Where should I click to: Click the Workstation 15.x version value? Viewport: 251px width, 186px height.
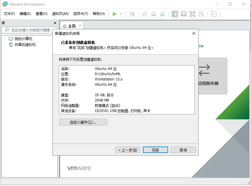tap(109, 79)
